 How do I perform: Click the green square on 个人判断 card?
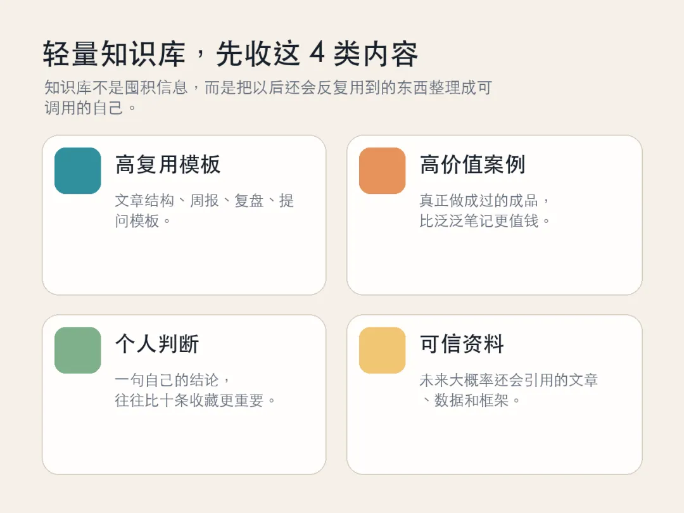[78, 350]
